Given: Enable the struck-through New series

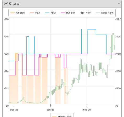Looking at the screenshot, I should pyautogui.click(x=85, y=13).
